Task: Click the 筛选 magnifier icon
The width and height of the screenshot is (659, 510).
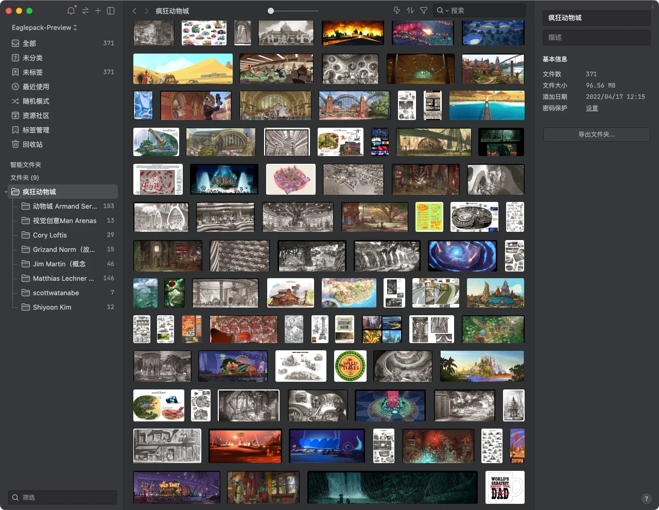Action: 15,498
